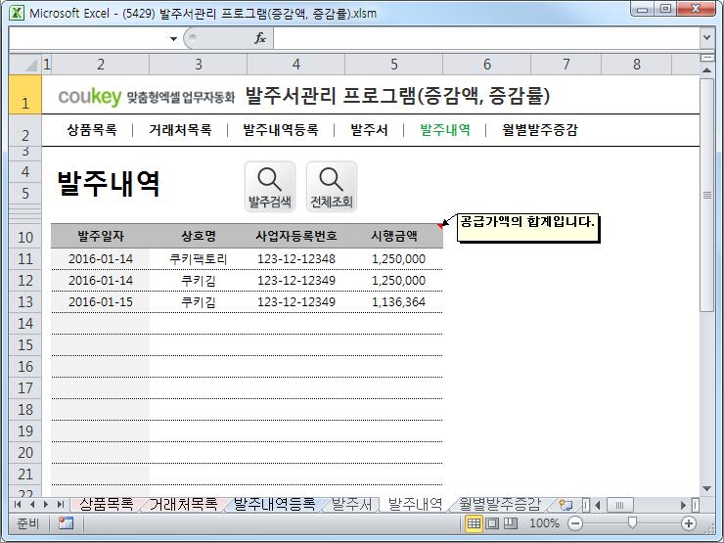The height and width of the screenshot is (543, 724).
Task: Click the 발주일자 column header cell
Action: tap(101, 237)
